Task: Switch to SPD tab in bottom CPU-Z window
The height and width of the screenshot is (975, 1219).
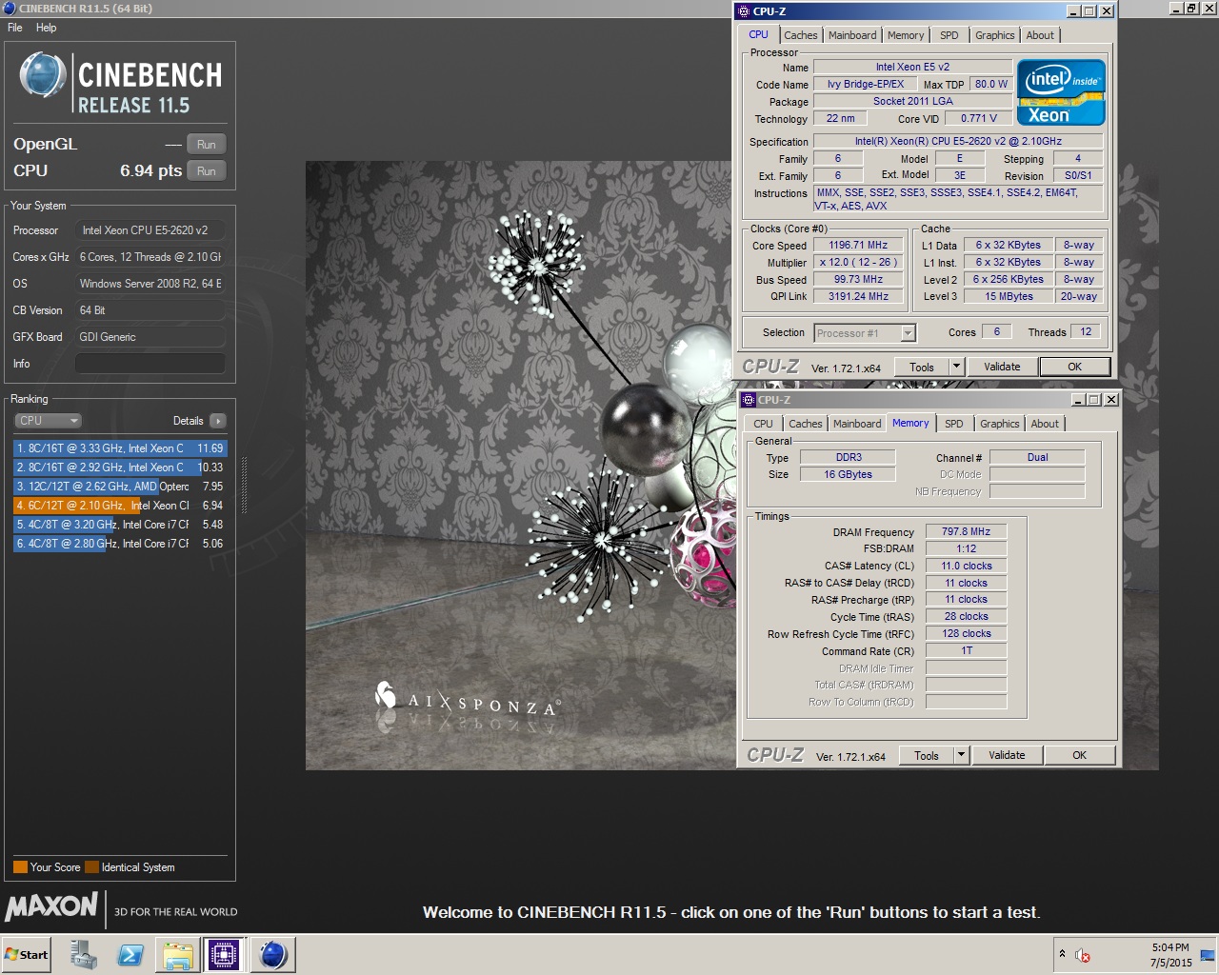Action: [x=954, y=424]
